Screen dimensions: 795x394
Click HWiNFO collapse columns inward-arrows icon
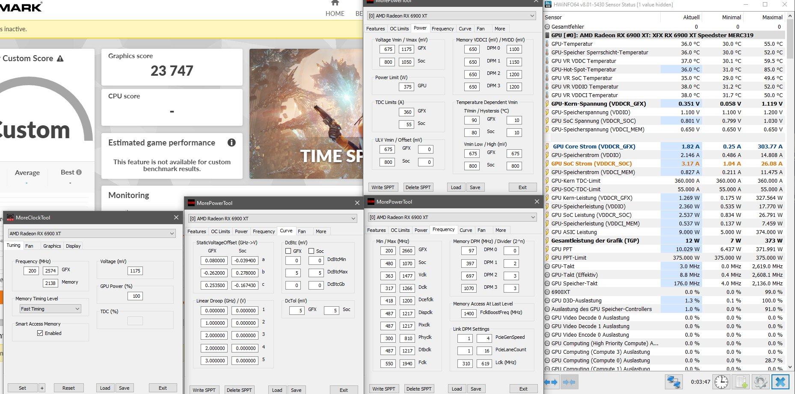(x=569, y=382)
